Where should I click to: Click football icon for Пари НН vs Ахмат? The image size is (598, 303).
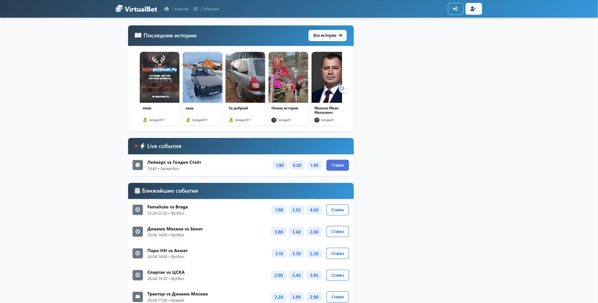pos(138,253)
